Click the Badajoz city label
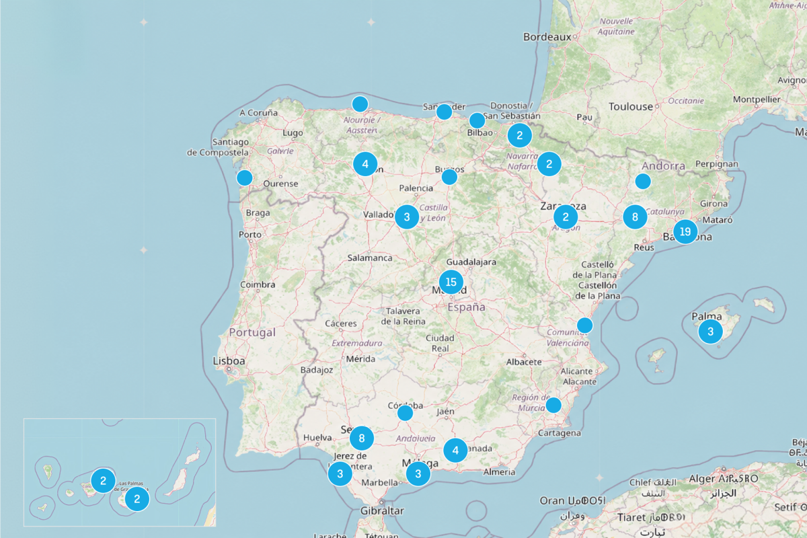The height and width of the screenshot is (538, 807). coord(317,370)
